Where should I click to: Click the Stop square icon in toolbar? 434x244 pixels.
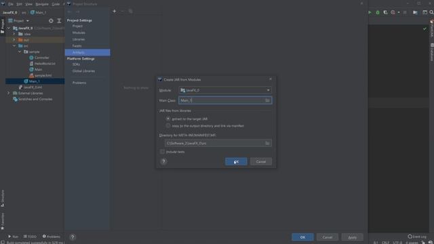point(405,12)
